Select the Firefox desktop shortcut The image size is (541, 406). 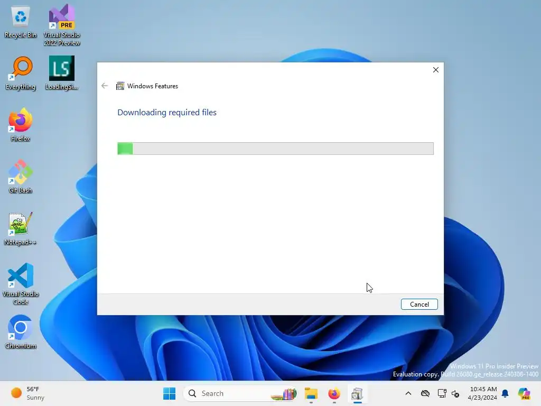[21, 125]
